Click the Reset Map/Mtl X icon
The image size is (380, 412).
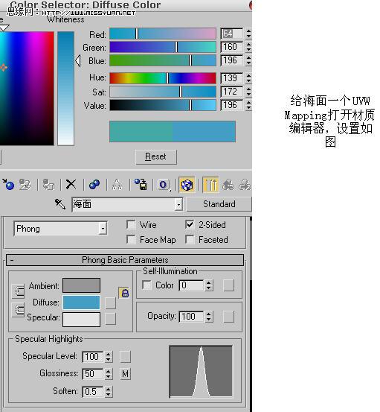click(x=71, y=185)
